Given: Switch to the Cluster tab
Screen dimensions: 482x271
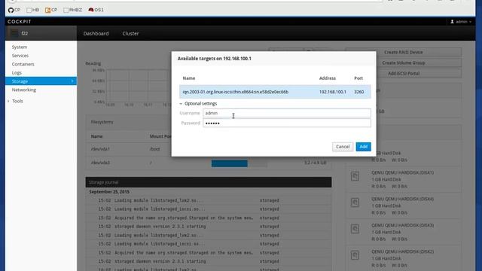Looking at the screenshot, I should tap(130, 33).
